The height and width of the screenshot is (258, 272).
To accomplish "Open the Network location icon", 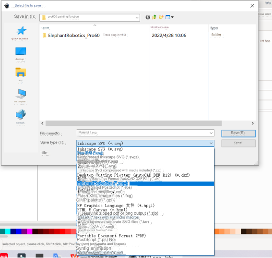I will pyautogui.click(x=21, y=114).
